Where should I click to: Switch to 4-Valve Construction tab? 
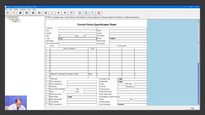pyautogui.click(x=94, y=17)
